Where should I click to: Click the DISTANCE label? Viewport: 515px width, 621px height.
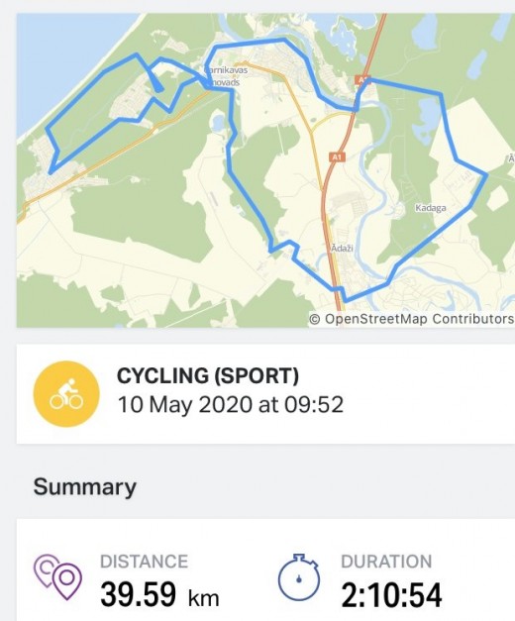(144, 562)
